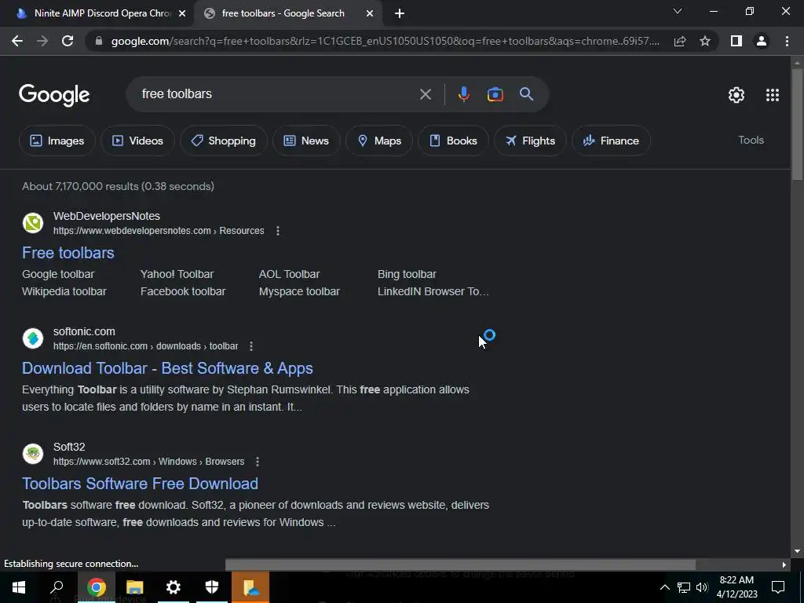Image resolution: width=804 pixels, height=603 pixels.
Task: Reload the current page
Action: coord(68,41)
